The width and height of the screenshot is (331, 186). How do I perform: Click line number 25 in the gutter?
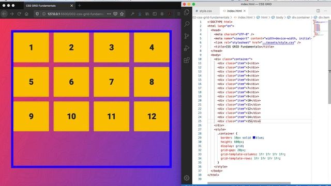coord(200,121)
